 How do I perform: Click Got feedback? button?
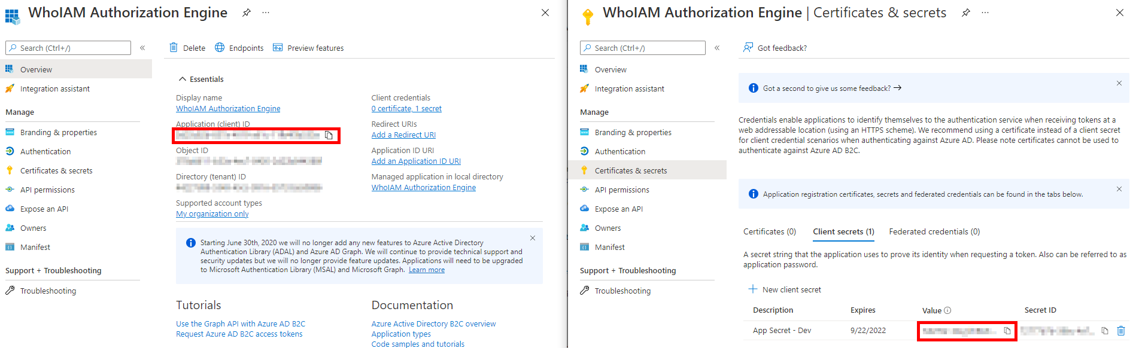click(775, 48)
